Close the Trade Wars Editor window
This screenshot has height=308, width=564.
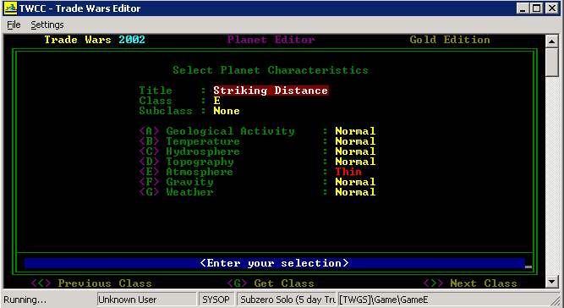(551, 8)
